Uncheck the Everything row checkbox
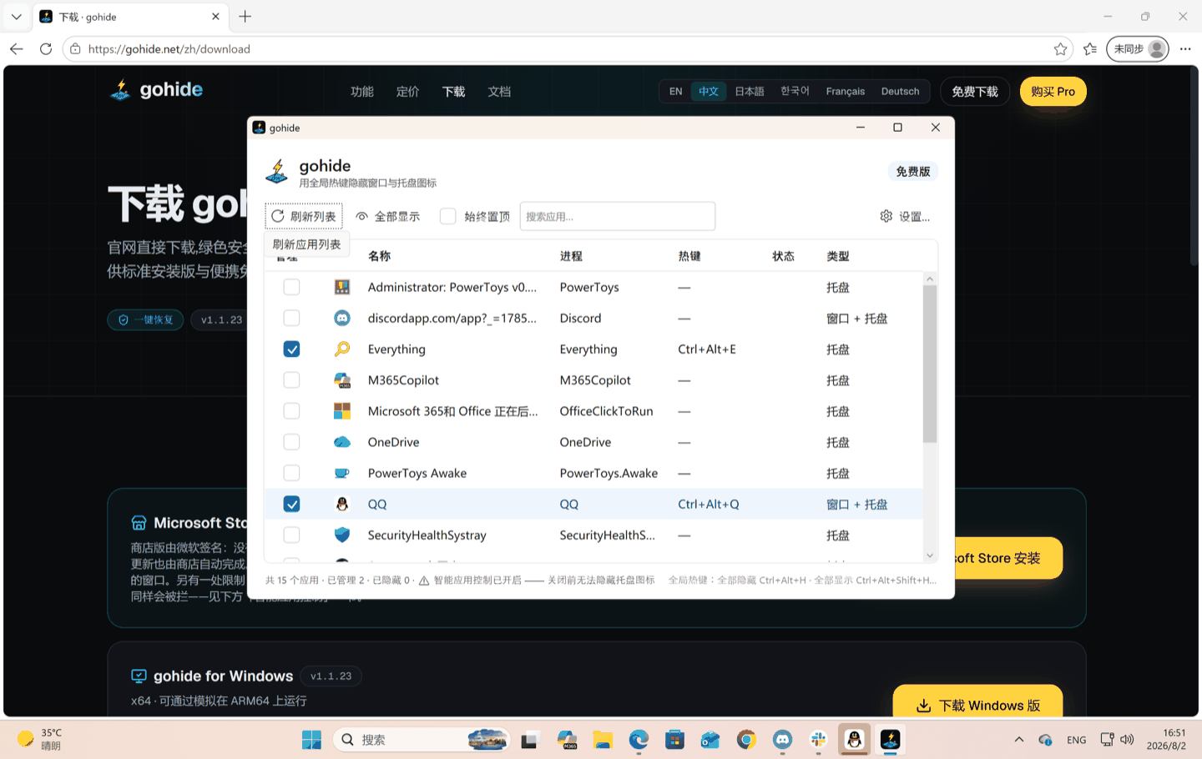This screenshot has width=1202, height=759. pos(291,349)
